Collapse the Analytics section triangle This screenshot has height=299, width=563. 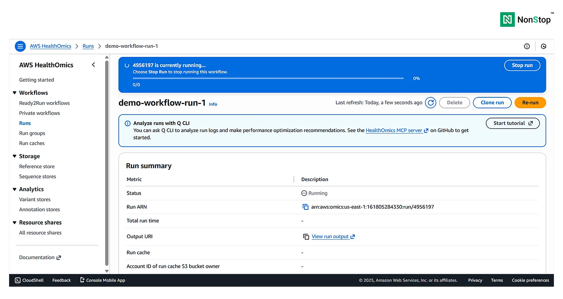coord(14,189)
